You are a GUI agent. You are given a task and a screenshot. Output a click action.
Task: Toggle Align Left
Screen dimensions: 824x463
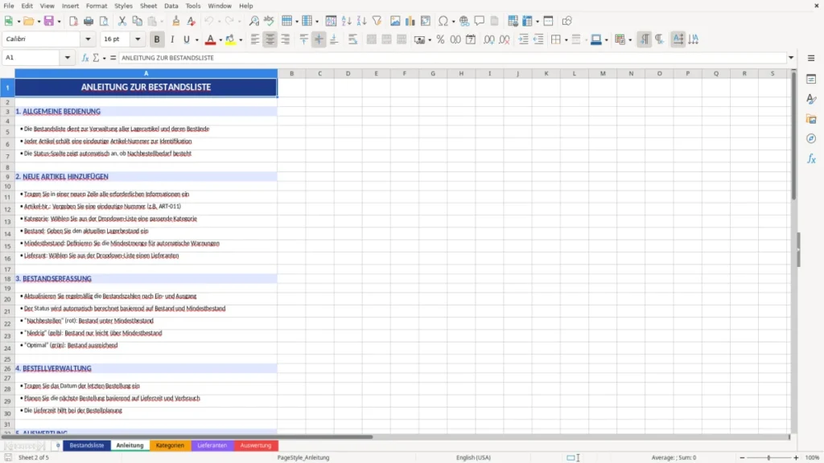[x=255, y=39]
